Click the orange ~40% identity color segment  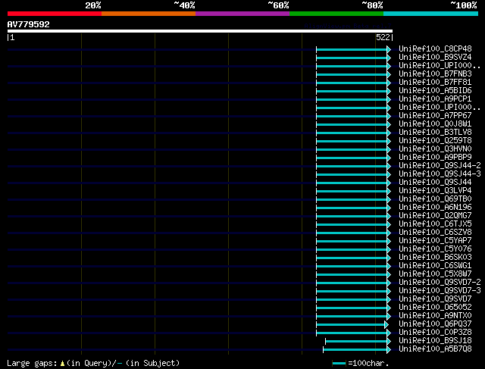149,14
